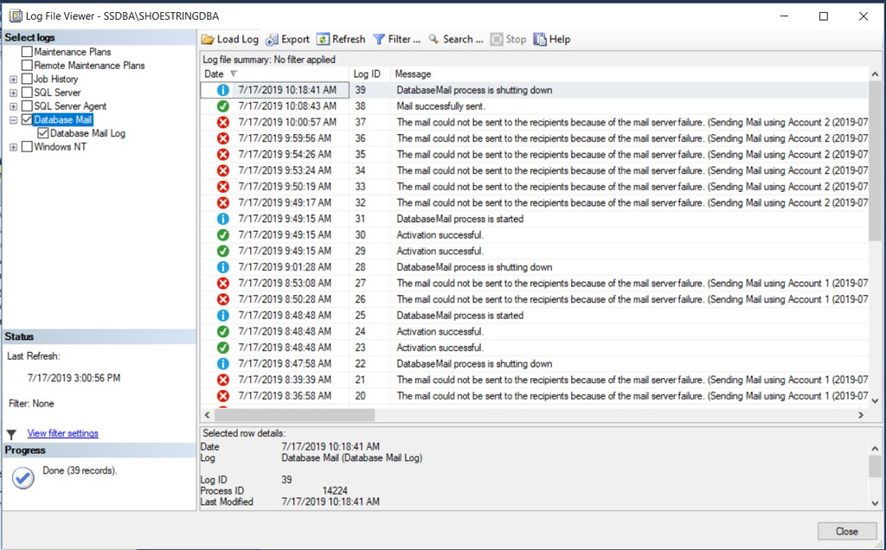This screenshot has height=550, width=886.
Task: Click the Close button
Action: coord(846,531)
